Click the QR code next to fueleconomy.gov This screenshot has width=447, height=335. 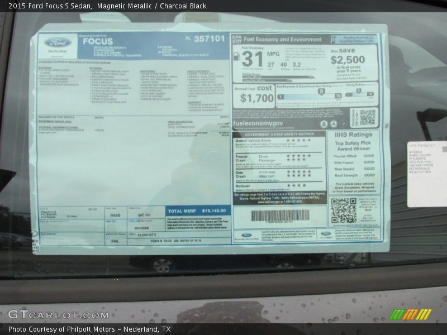click(x=367, y=117)
